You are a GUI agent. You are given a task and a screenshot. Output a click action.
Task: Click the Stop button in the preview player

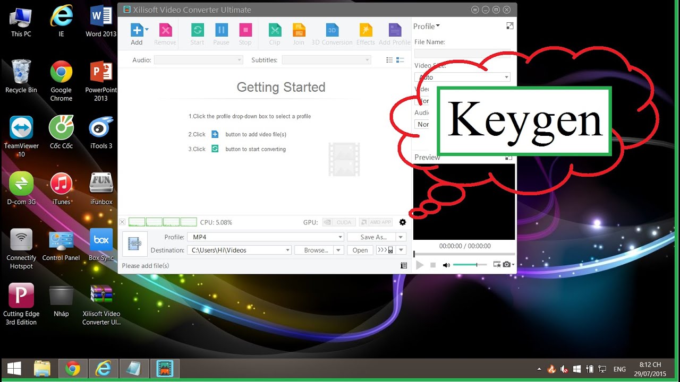coord(433,265)
